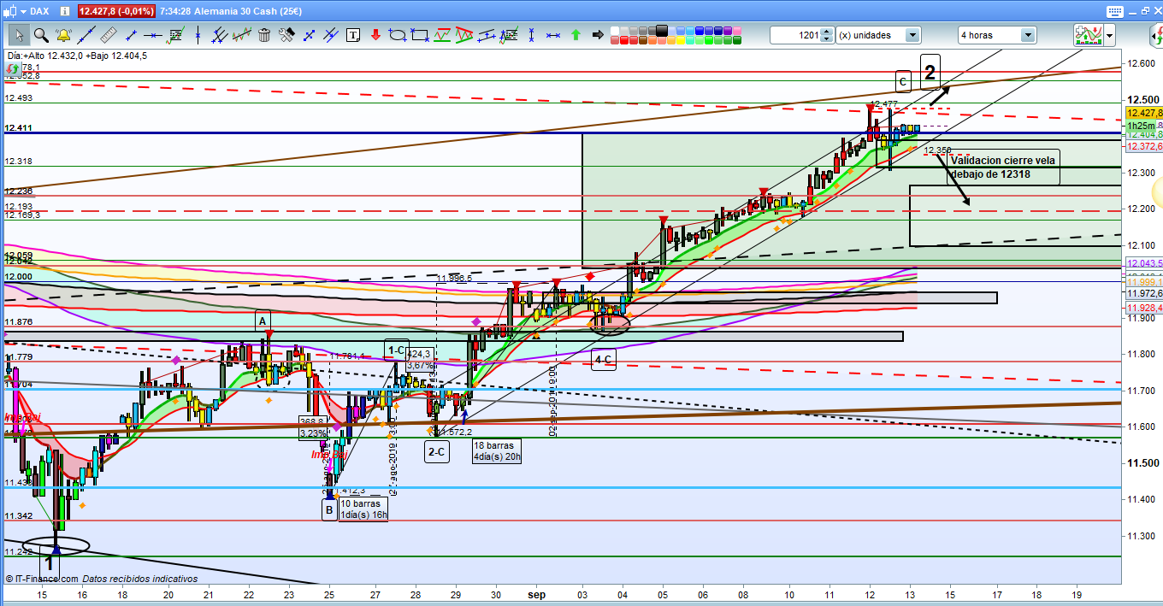Choose the ellipse drawing tool
The height and width of the screenshot is (606, 1163).
[398, 35]
